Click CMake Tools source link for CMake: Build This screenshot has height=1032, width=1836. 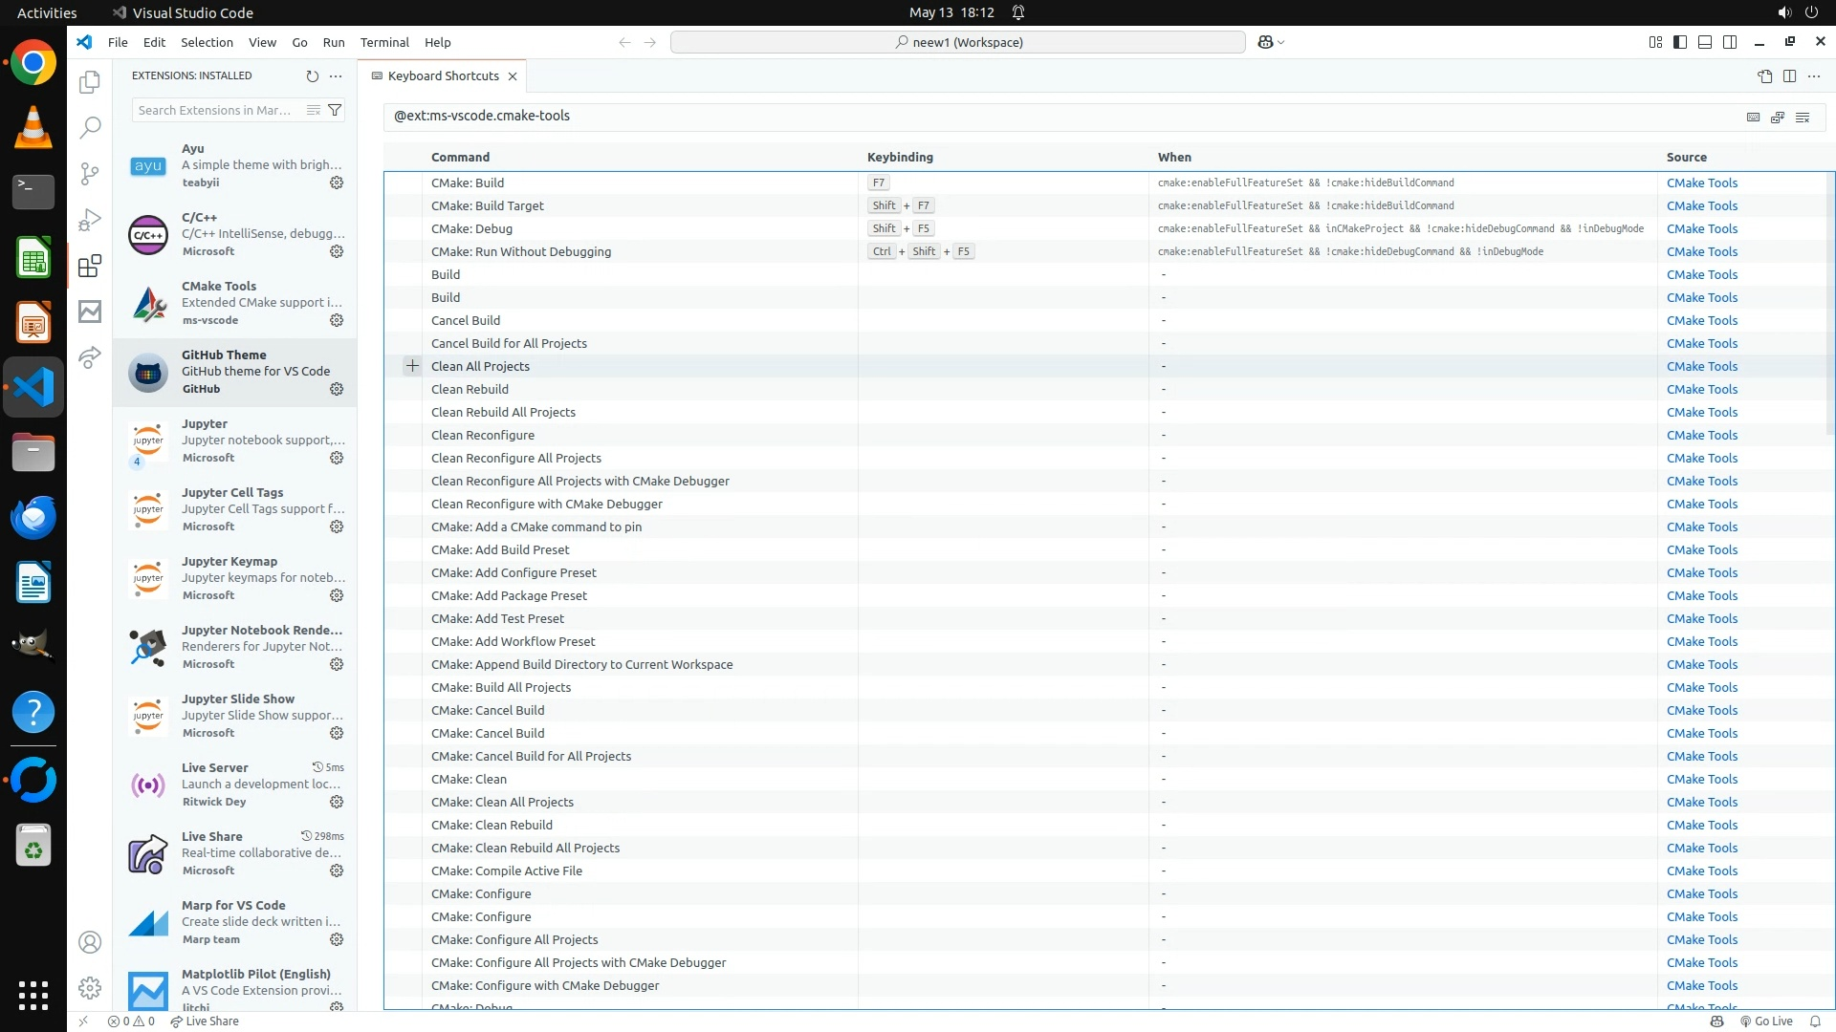1701,183
